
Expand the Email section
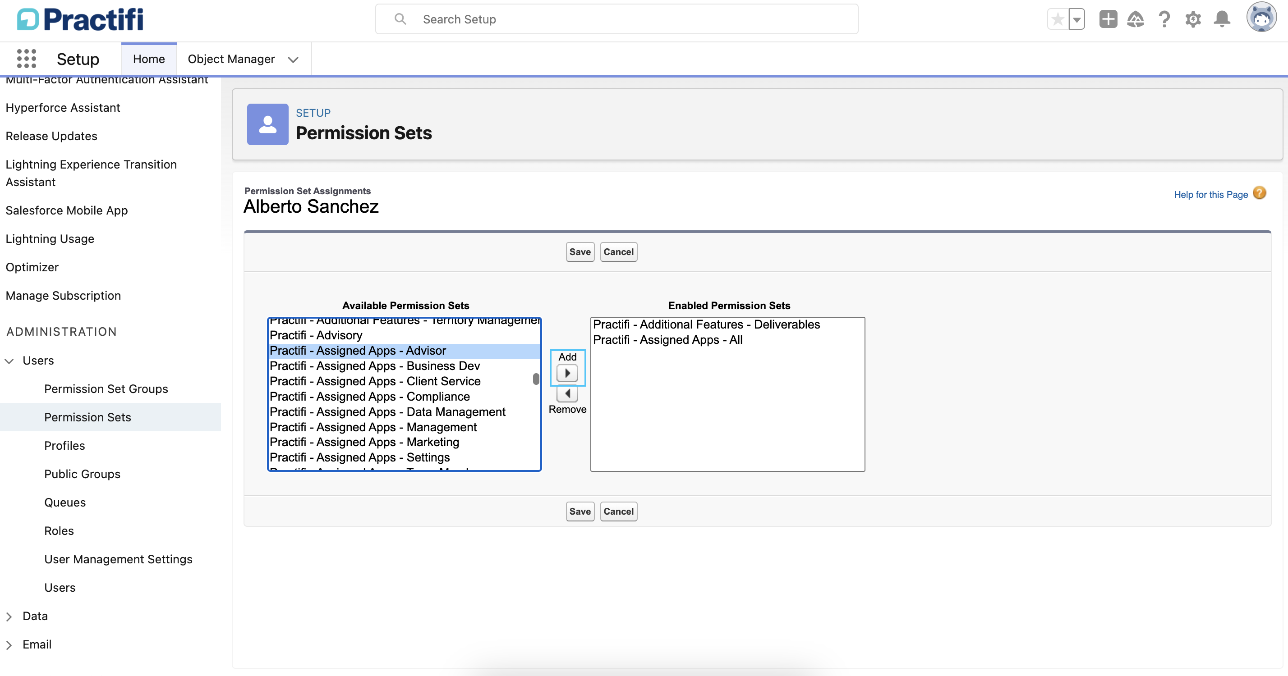coord(9,645)
